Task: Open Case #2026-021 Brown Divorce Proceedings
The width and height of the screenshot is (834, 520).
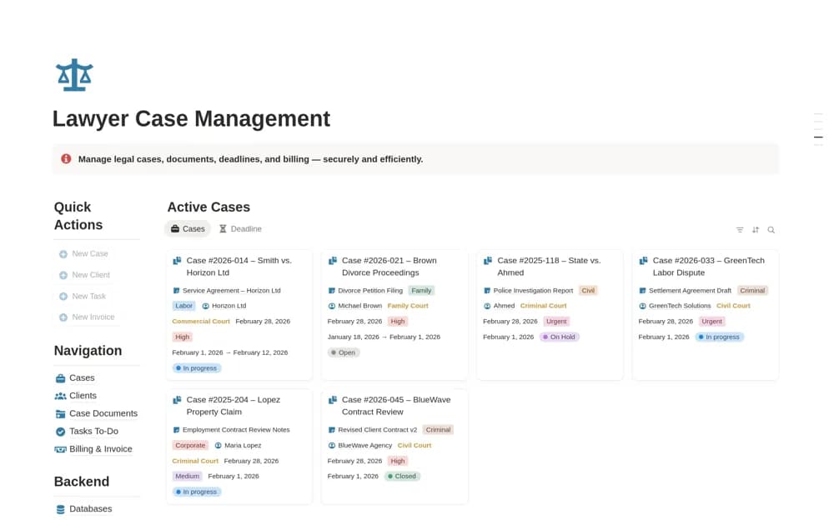Action: click(389, 267)
